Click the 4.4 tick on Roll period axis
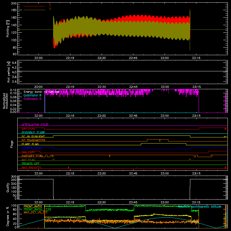Screen dimensions: 231x231 click(14, 63)
